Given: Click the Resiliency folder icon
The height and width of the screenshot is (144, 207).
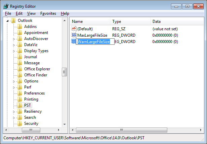Looking at the screenshot, I should coord(20,111).
